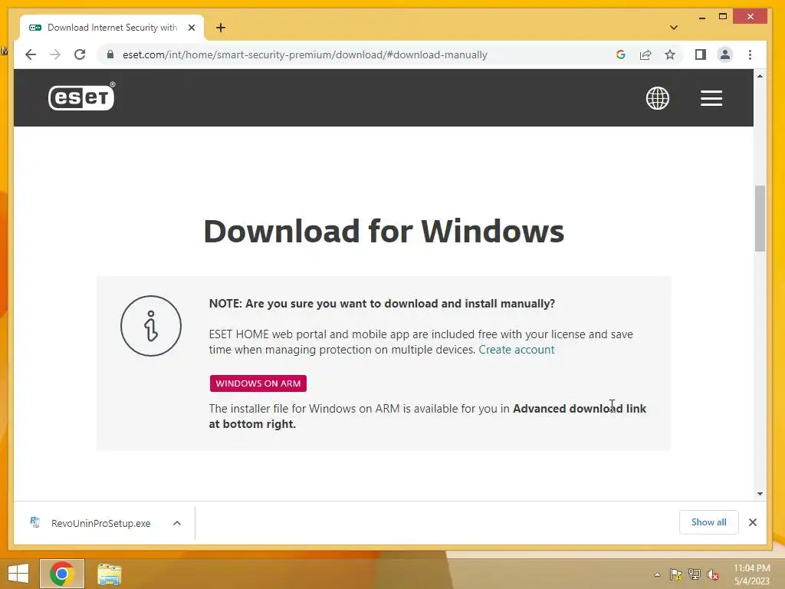Screen dimensions: 785x589
Task: Click the scrollbar up arrow
Action: point(760,76)
